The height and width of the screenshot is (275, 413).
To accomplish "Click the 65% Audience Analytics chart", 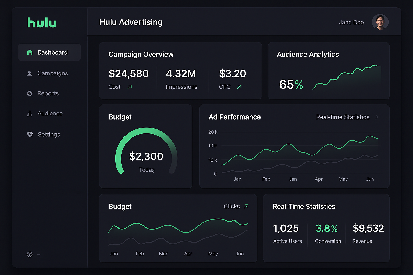I will 347,78.
